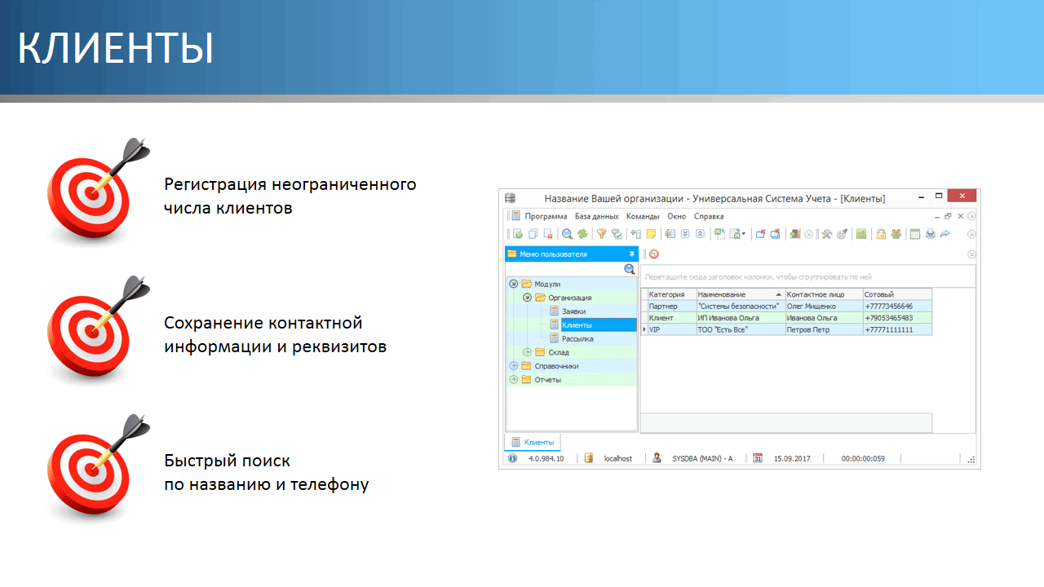Image resolution: width=1044 pixels, height=587 pixels.
Task: Click the calendar icon in the status bar
Action: coord(757,458)
